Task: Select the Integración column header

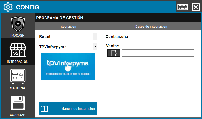Action: tap(68, 27)
